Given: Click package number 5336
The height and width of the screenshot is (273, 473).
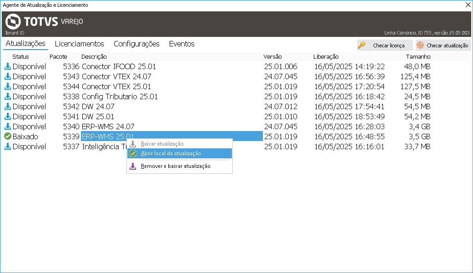Looking at the screenshot, I should [x=71, y=66].
